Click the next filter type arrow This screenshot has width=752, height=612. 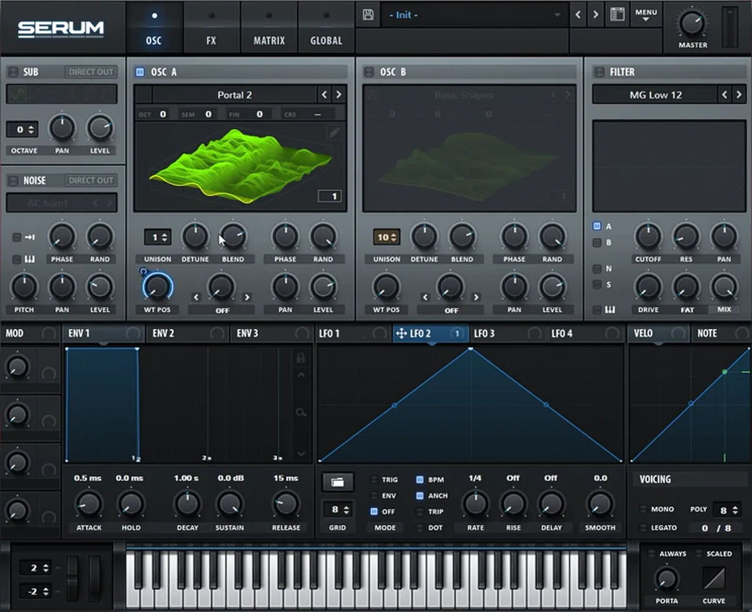(739, 95)
